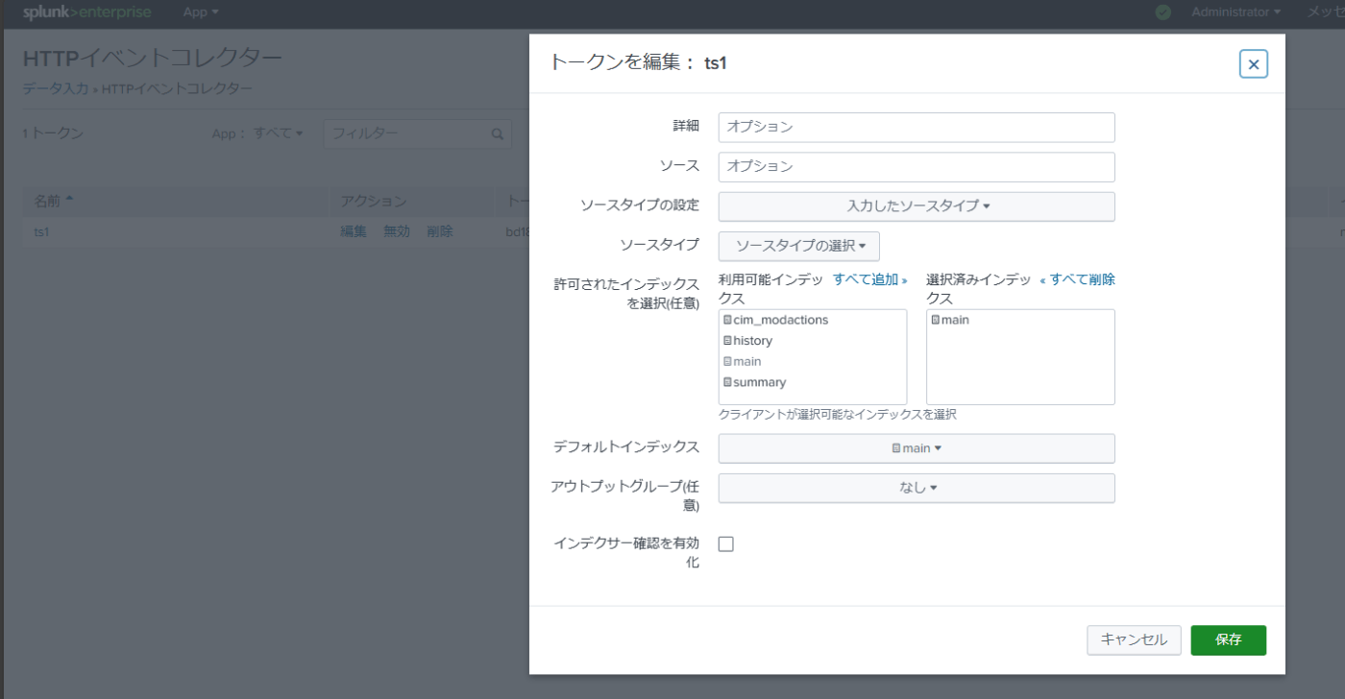This screenshot has width=1345, height=699.
Task: Click the index icon beside cim_modactions
Action: coord(727,320)
